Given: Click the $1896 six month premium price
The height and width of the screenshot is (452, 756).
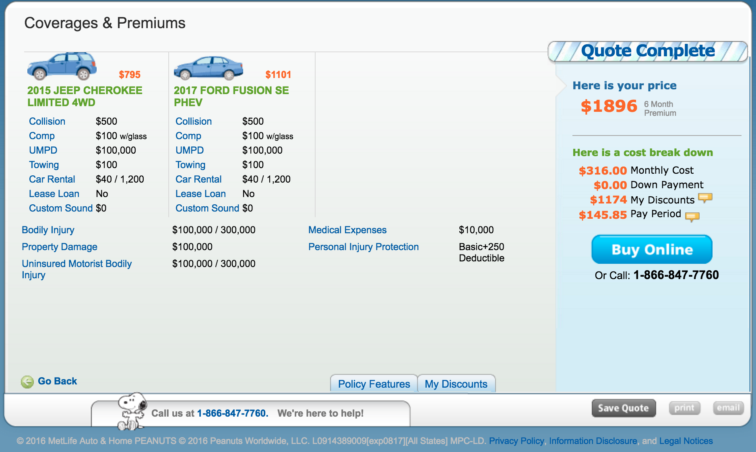Looking at the screenshot, I should click(609, 107).
